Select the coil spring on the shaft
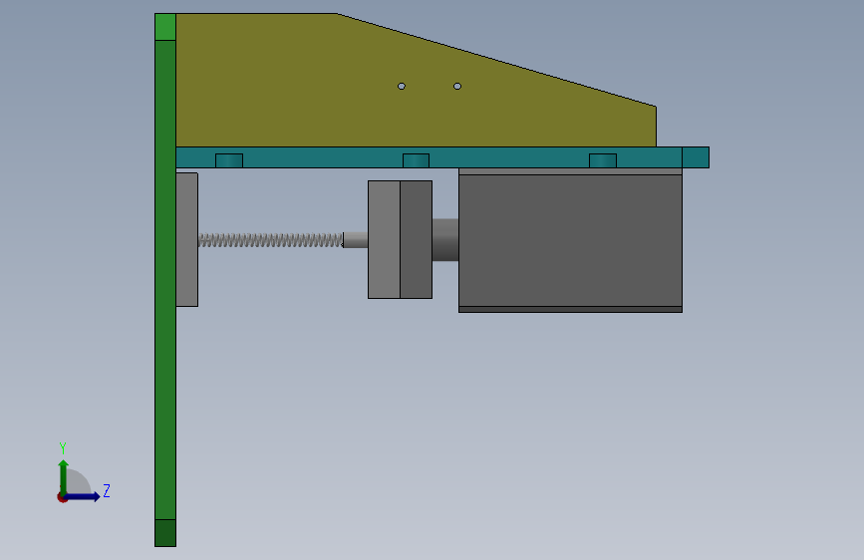Image resolution: width=864 pixels, height=560 pixels. (x=270, y=240)
